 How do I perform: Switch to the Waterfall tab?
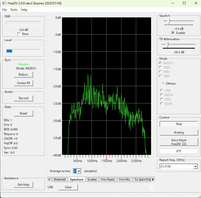point(59,179)
